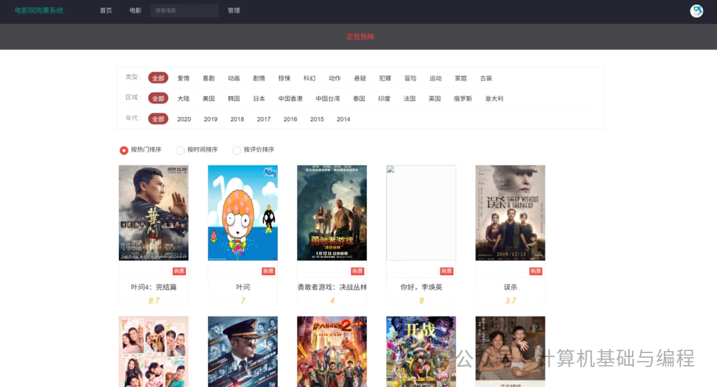Filter by region 俄罗斯
The width and height of the screenshot is (717, 387).
click(x=462, y=98)
